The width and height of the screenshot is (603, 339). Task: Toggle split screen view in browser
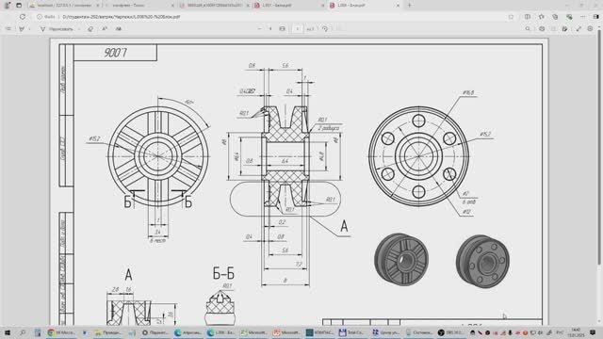pyautogui.click(x=528, y=17)
